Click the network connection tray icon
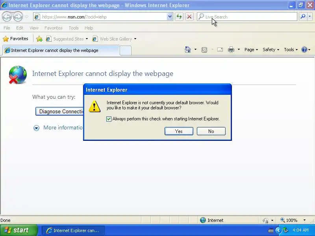 pos(285,230)
